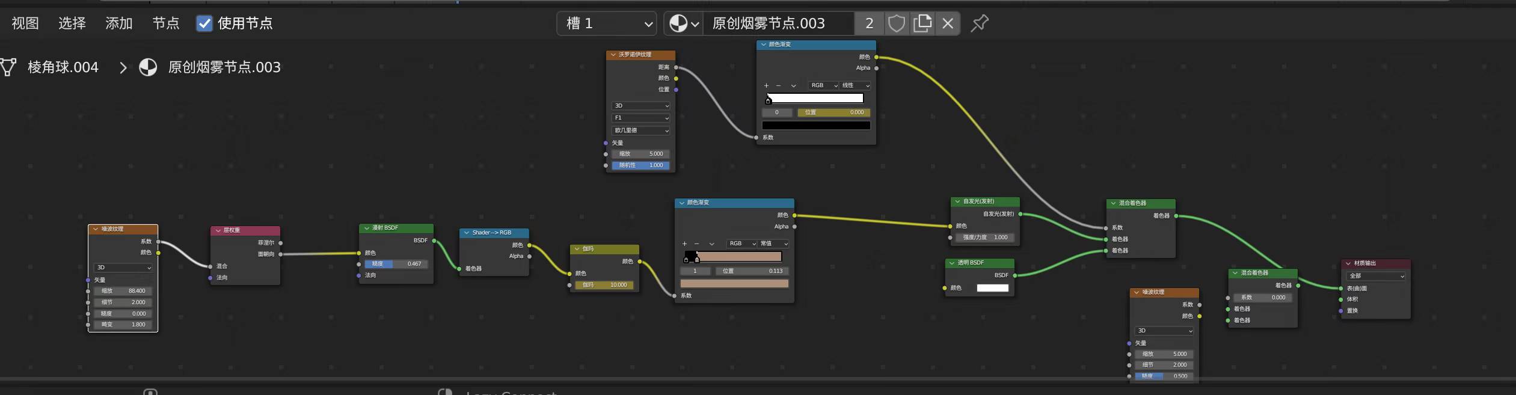Screen dimensions: 1516x395
Task: Click the 系数 0.000 slider on 混合着色器
Action: (1262, 298)
